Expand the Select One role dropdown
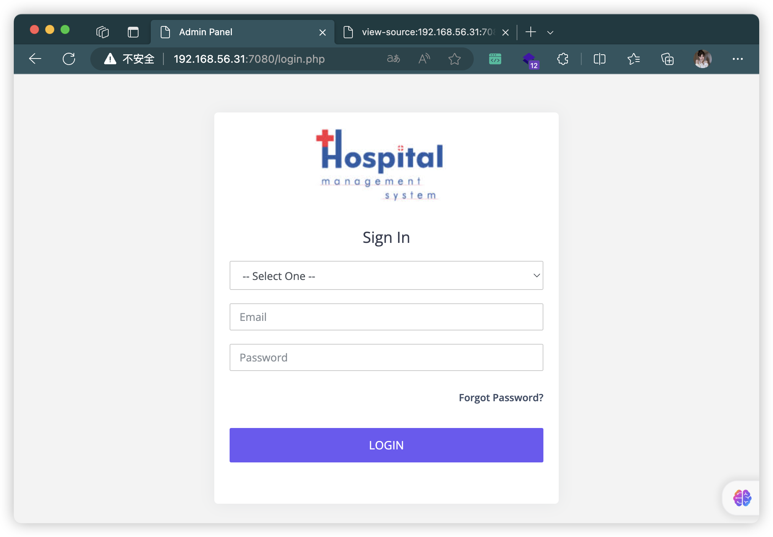 (386, 275)
